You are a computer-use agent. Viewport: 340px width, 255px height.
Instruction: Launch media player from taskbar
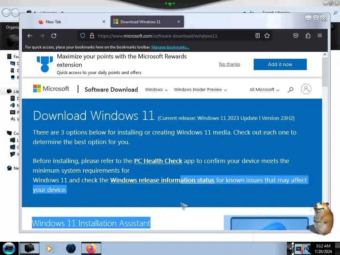pos(49,248)
